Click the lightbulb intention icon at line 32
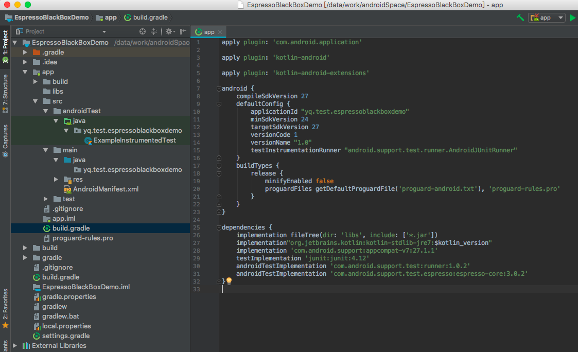 tap(229, 281)
